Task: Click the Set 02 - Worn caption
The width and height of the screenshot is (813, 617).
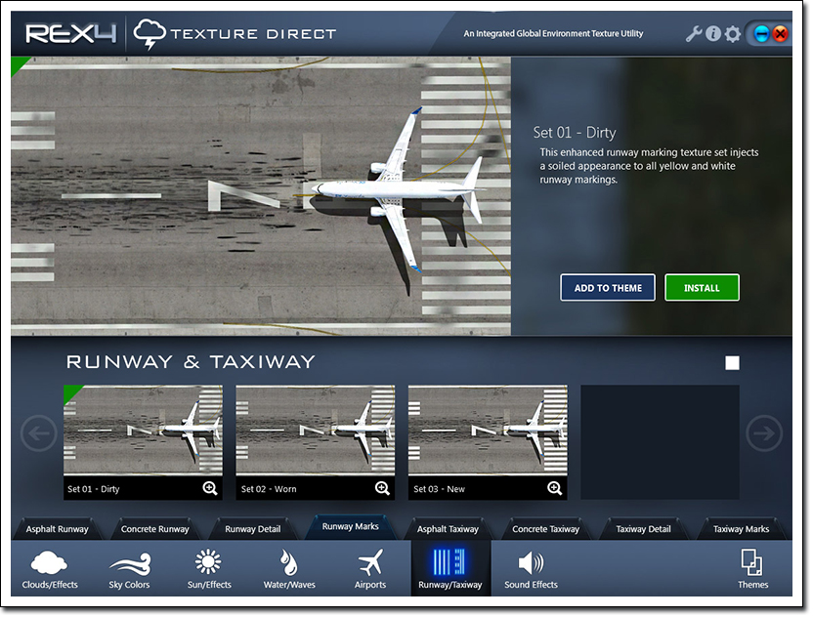Action: [x=269, y=489]
